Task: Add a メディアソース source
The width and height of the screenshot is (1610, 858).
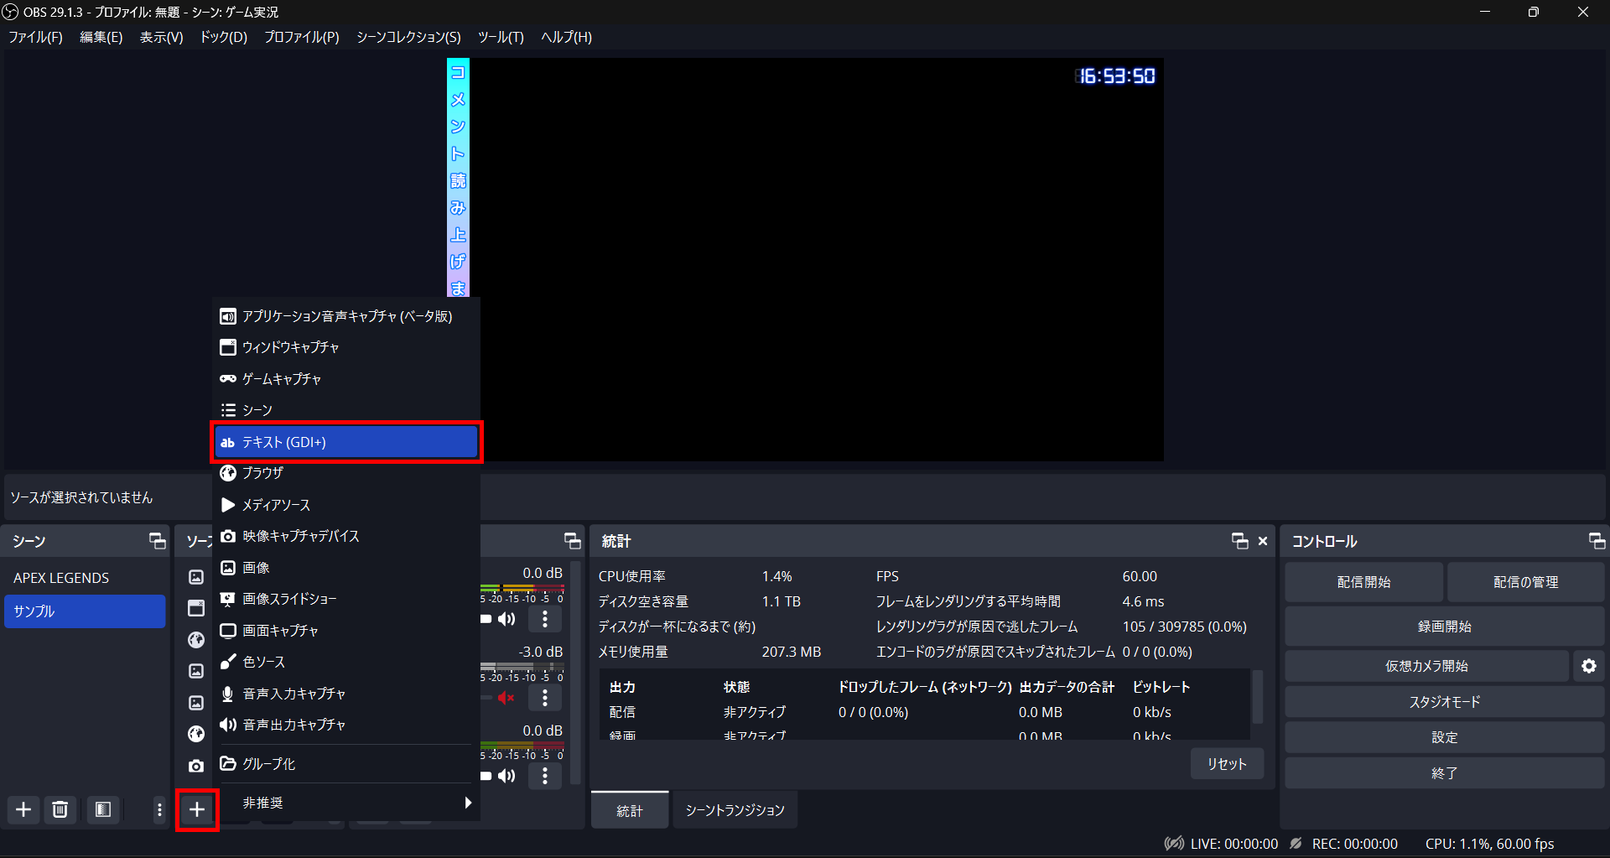Action: coord(345,505)
